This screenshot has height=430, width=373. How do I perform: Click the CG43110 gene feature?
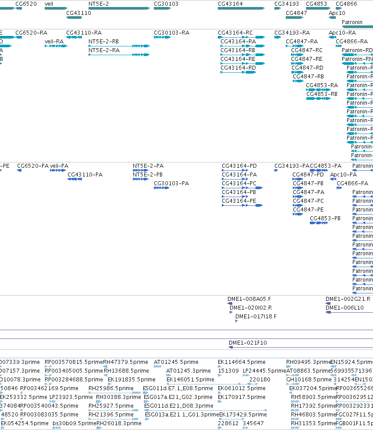74,18
